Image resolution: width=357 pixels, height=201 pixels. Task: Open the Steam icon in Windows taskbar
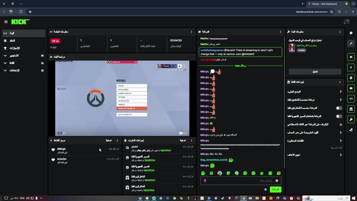tap(223, 198)
